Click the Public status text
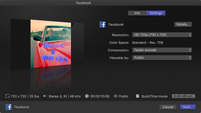Image resolution: width=201 pixels, height=113 pixels. (x=123, y=96)
